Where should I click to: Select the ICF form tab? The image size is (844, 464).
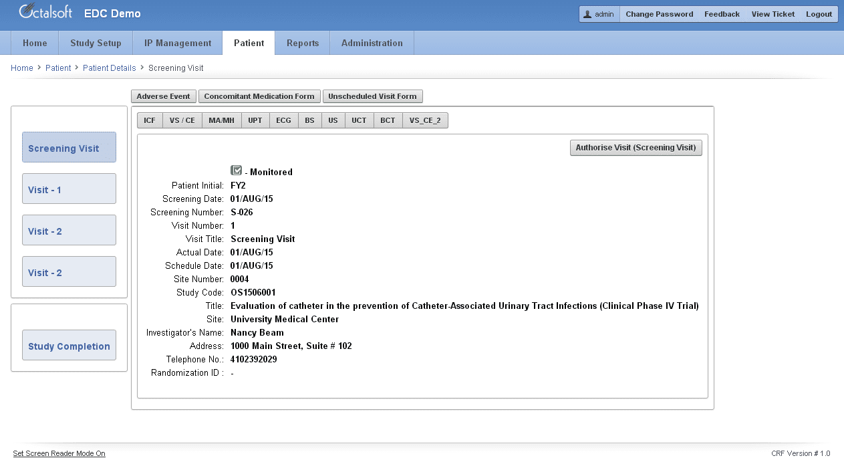150,120
